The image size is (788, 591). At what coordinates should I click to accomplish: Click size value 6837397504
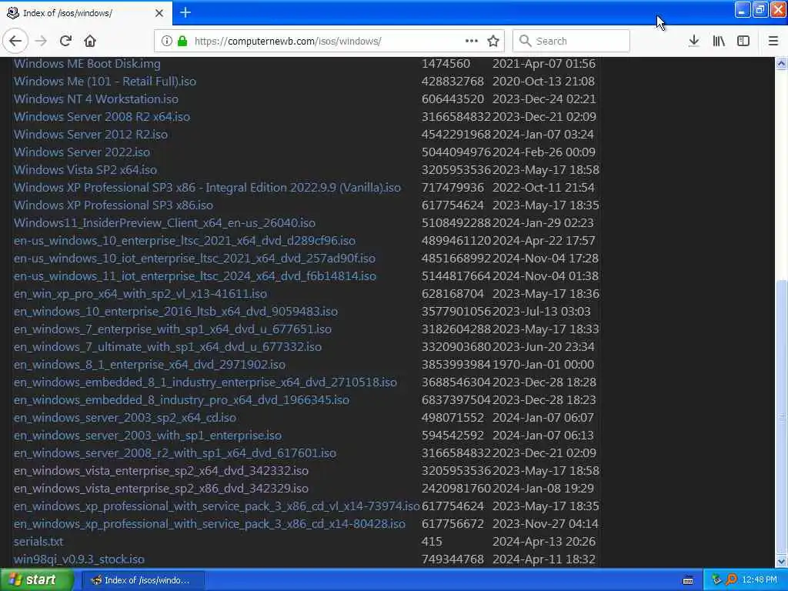click(456, 400)
